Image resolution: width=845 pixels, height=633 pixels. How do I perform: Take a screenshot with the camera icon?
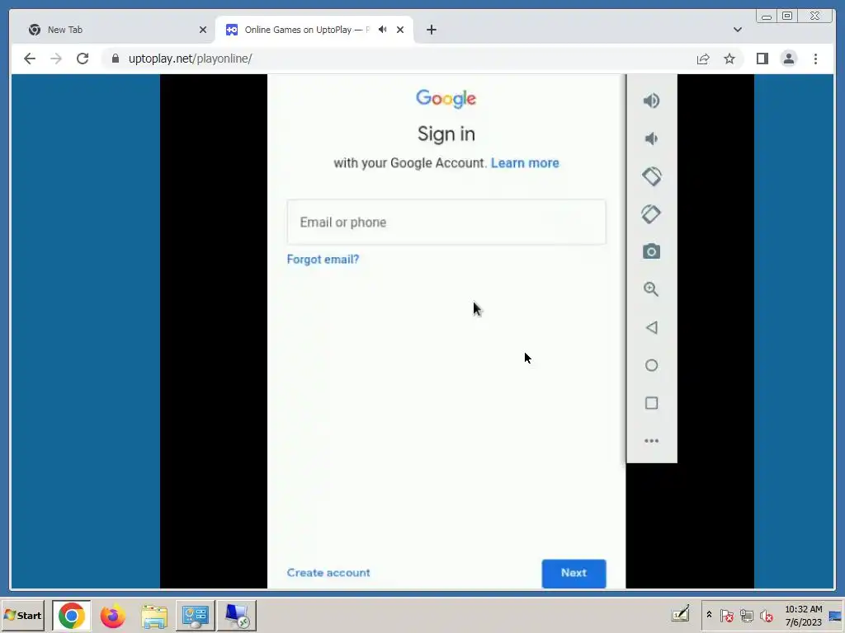click(x=652, y=251)
